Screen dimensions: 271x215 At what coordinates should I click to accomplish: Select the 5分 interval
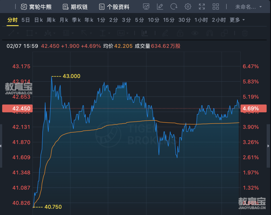pyautogui.click(x=139, y=20)
